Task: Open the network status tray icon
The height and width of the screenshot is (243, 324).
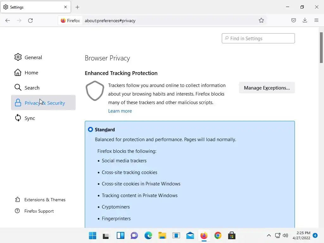Action: 277,235
